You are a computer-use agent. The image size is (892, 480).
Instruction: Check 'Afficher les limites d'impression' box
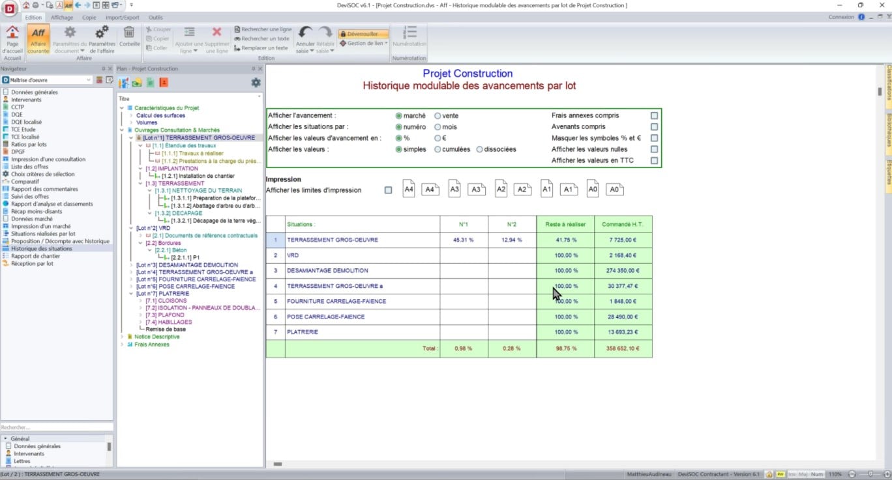389,190
